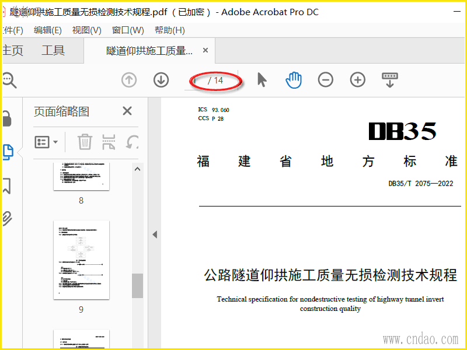Screen dimensions: 467x350
Task: Click the thumbnail panel scrollbar handle
Action: point(137,286)
